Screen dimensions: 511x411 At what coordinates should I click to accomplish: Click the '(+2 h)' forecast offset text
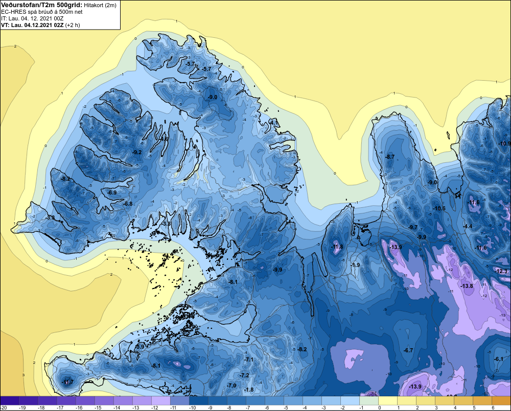coord(73,25)
